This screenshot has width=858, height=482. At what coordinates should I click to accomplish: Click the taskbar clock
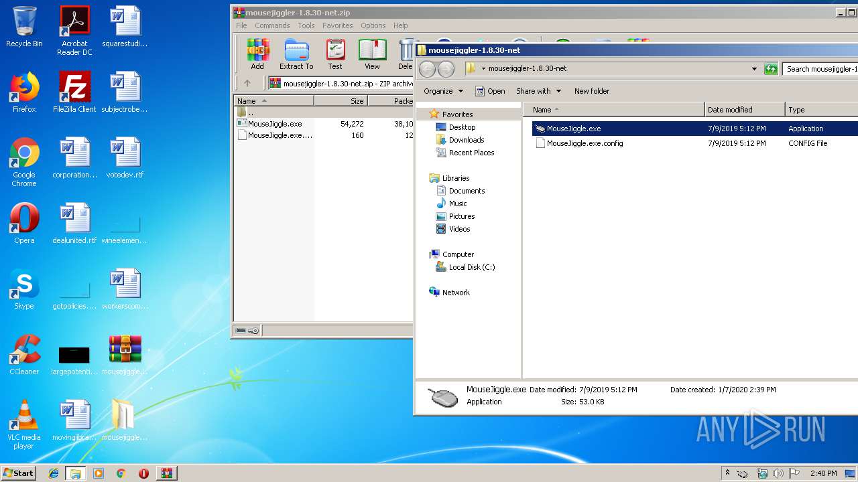823,473
